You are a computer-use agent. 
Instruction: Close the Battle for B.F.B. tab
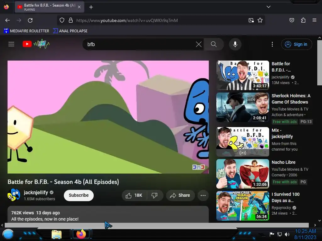pyautogui.click(x=79, y=7)
